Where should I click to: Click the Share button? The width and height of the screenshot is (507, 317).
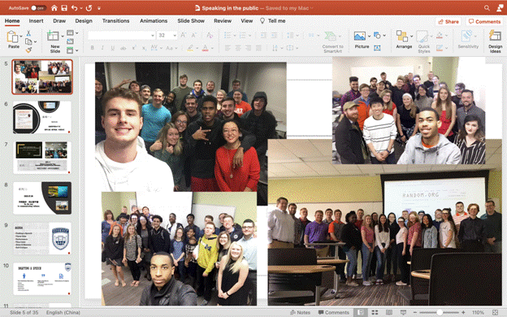coord(448,22)
